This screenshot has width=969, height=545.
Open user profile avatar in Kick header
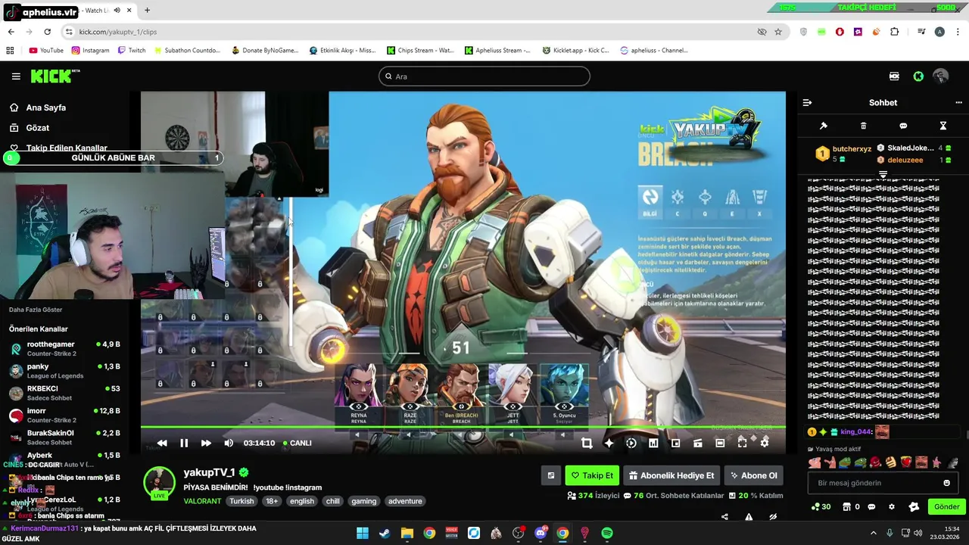click(x=941, y=76)
